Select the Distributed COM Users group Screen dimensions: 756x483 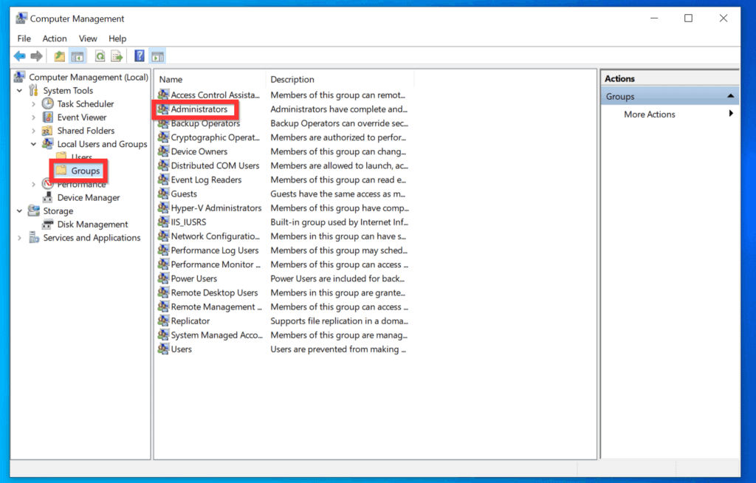215,165
